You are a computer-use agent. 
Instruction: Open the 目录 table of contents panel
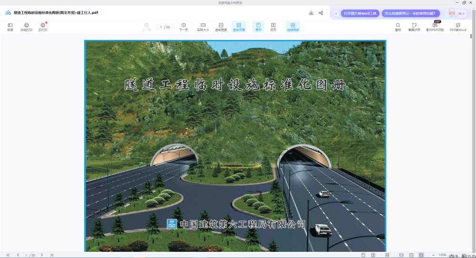10,27
